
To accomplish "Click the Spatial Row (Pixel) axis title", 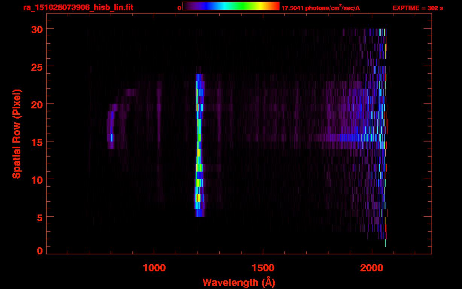I will pyautogui.click(x=17, y=134).
